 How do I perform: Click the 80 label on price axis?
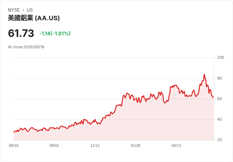coord(219,78)
